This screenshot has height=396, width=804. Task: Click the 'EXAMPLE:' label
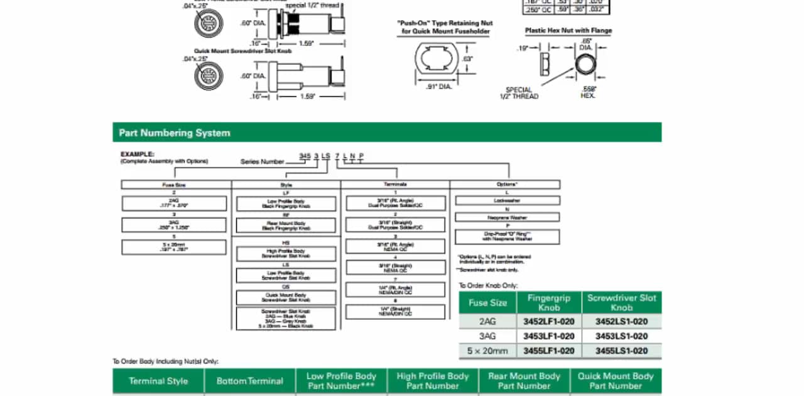(x=137, y=153)
